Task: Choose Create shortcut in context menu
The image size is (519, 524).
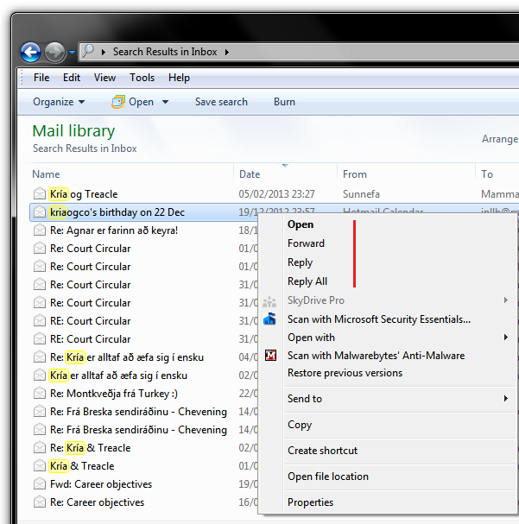Action: (x=322, y=451)
